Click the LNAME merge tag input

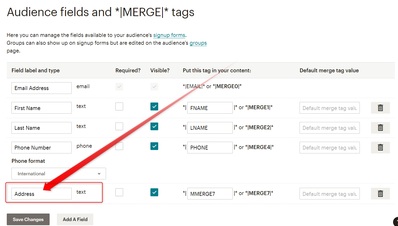210,128
